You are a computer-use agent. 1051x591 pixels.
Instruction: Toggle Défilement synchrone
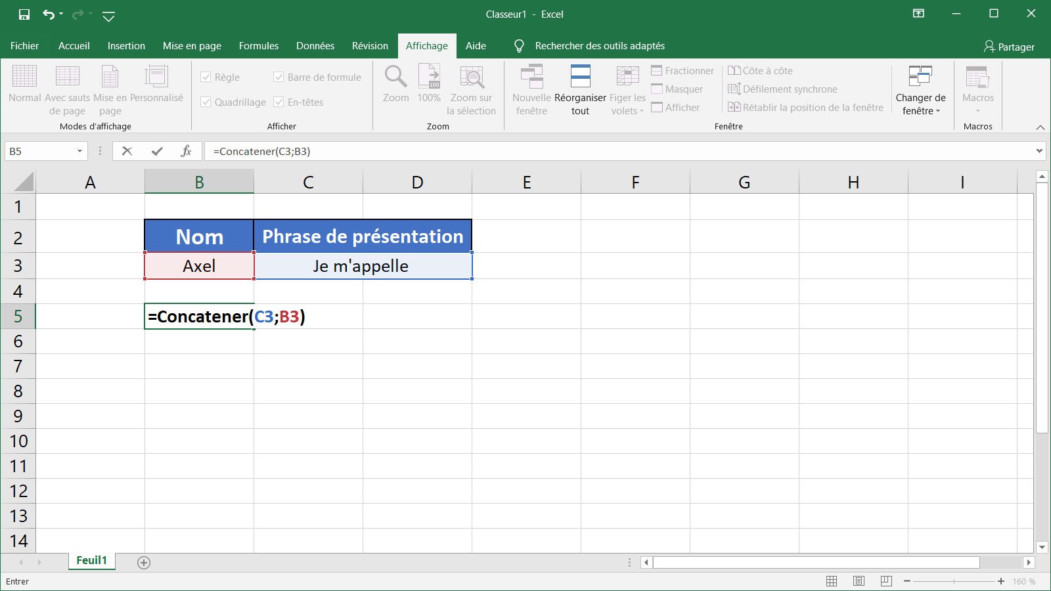tap(782, 89)
